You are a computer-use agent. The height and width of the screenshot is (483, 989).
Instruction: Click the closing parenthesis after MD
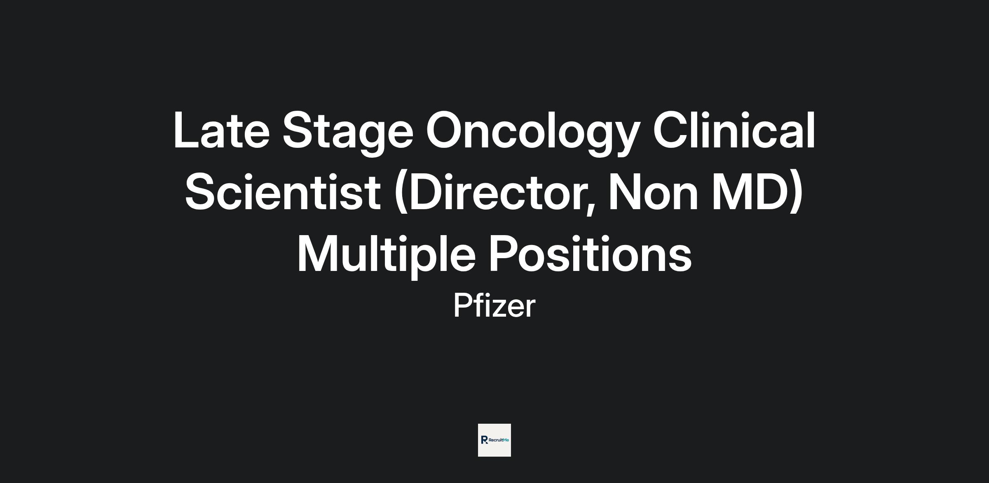(797, 192)
